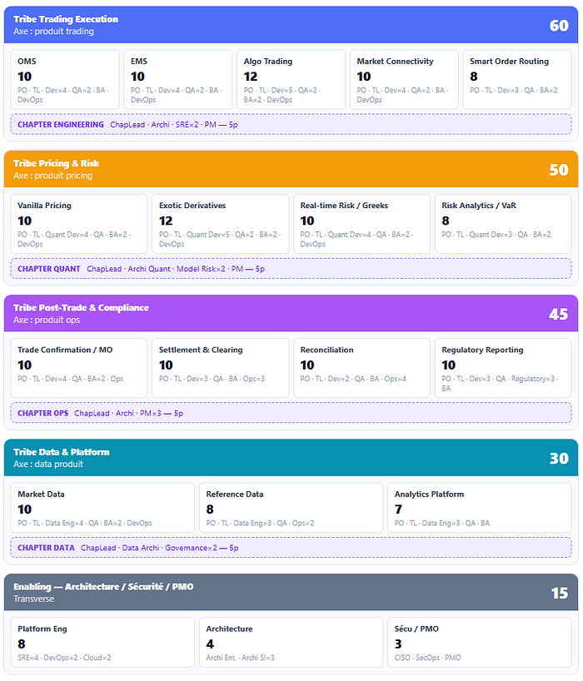Open the Market Data squad card

[102, 507]
